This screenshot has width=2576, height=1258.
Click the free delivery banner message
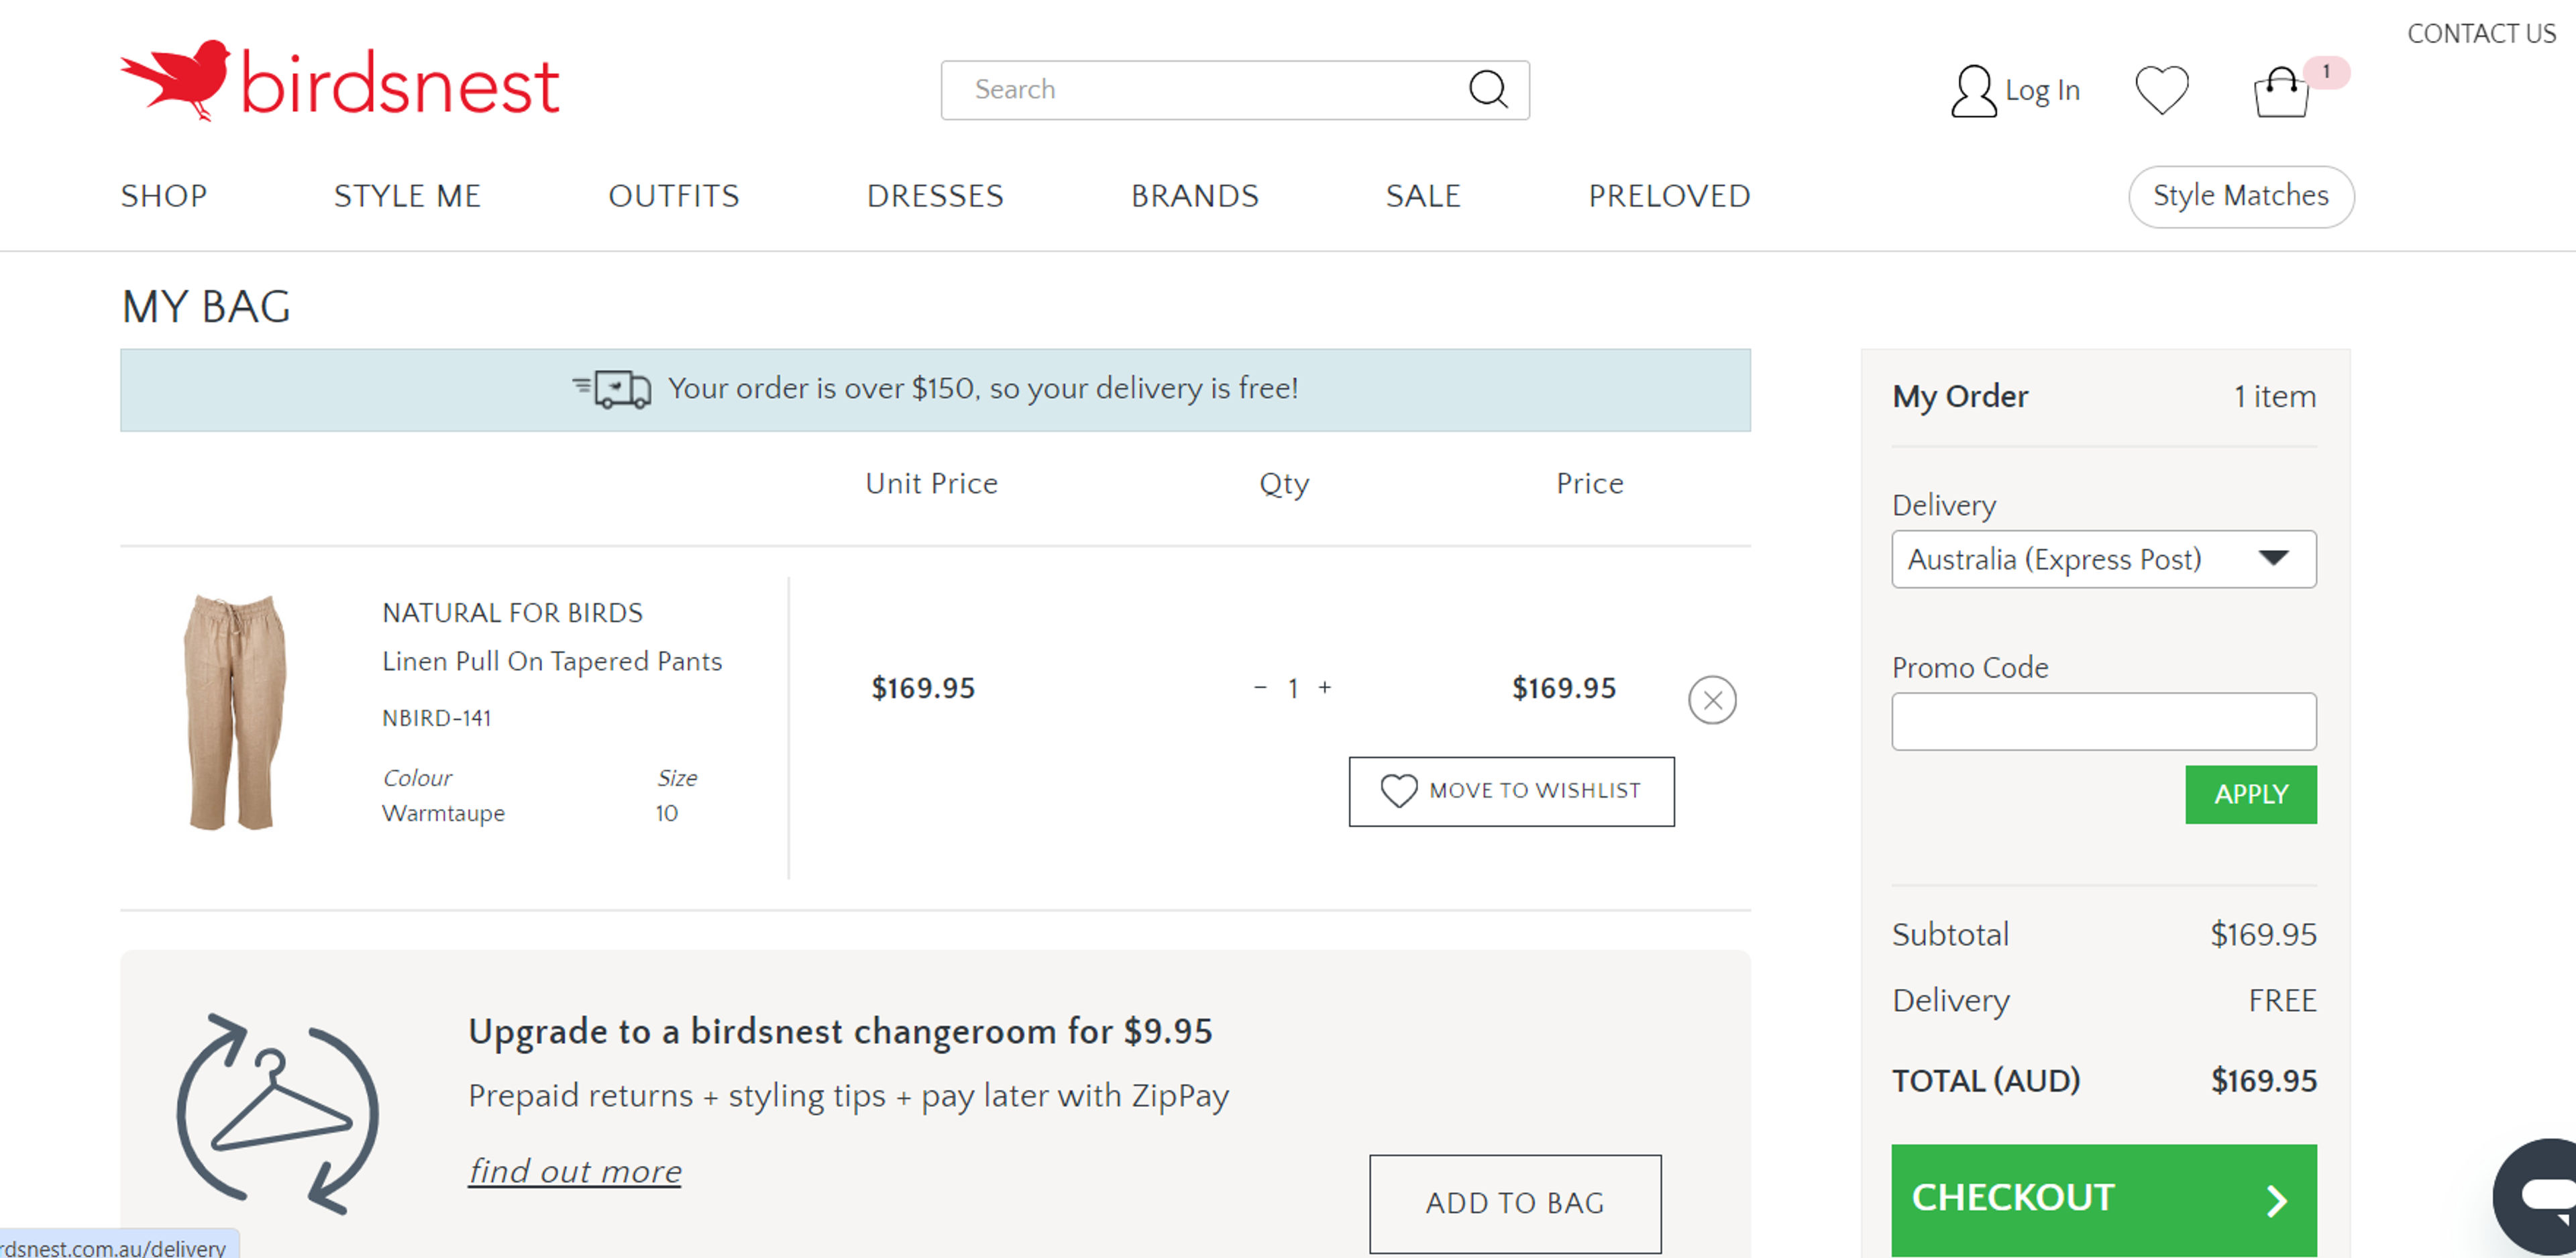[x=983, y=389]
